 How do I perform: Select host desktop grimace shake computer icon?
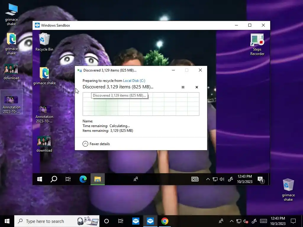coord(12,14)
